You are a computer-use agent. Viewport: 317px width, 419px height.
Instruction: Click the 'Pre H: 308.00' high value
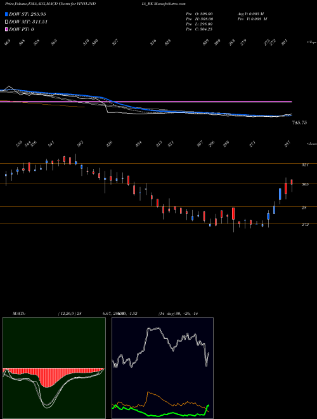coord(199,19)
